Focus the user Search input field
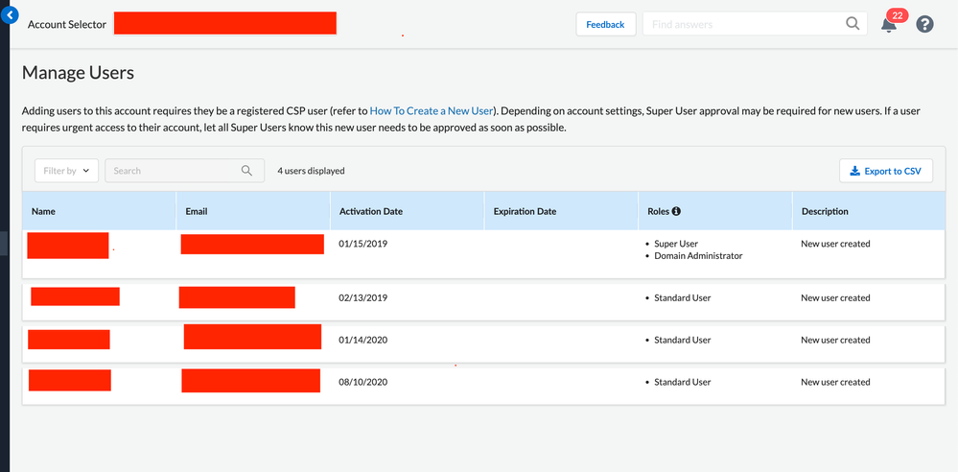 coord(173,171)
